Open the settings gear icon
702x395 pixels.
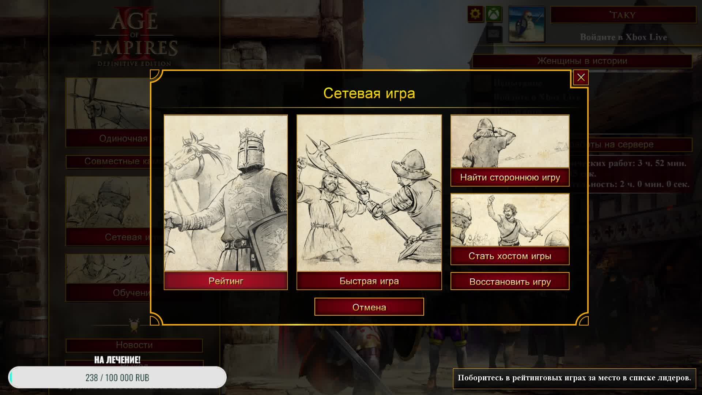point(475,15)
